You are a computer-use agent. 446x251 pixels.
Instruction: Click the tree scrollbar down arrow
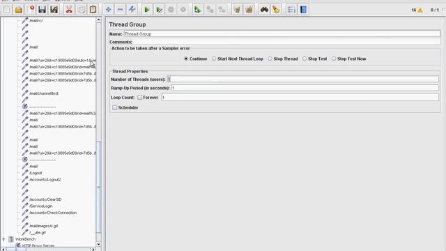(x=99, y=244)
